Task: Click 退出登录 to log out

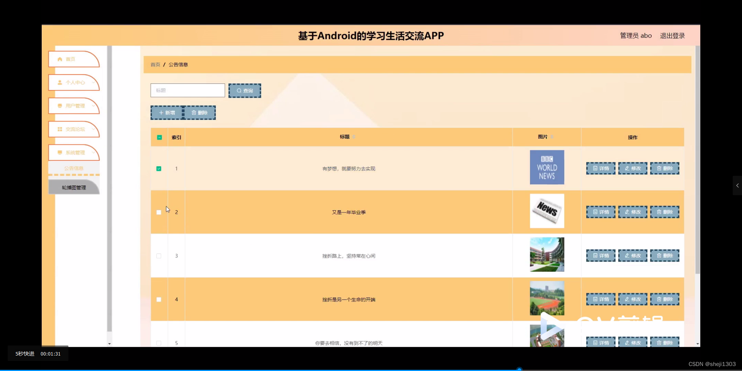Action: pos(672,36)
